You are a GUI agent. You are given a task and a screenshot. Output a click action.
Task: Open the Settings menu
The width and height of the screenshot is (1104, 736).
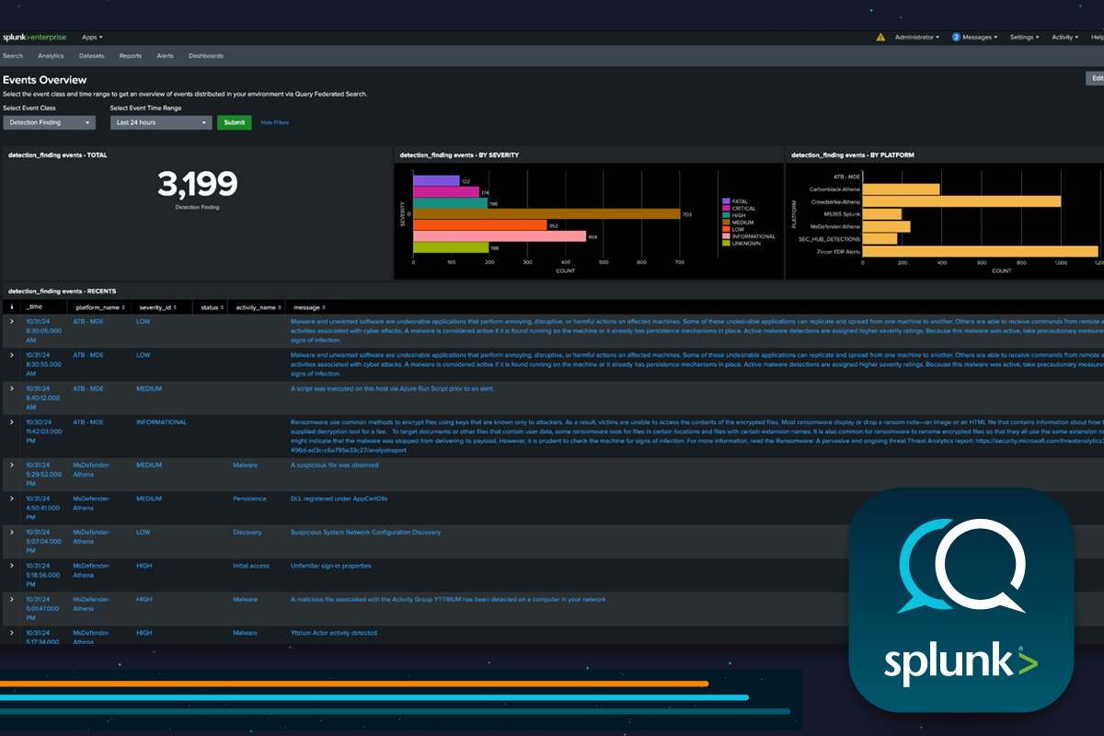pos(1024,38)
